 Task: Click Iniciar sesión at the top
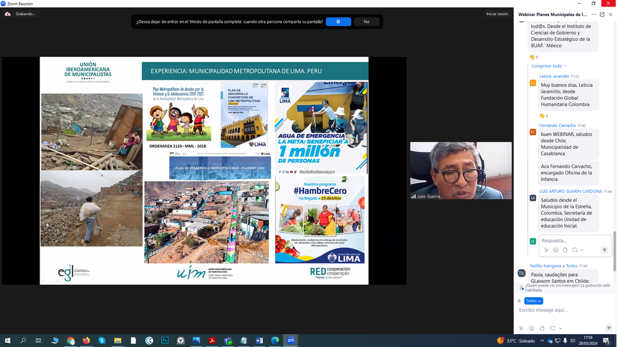click(497, 14)
